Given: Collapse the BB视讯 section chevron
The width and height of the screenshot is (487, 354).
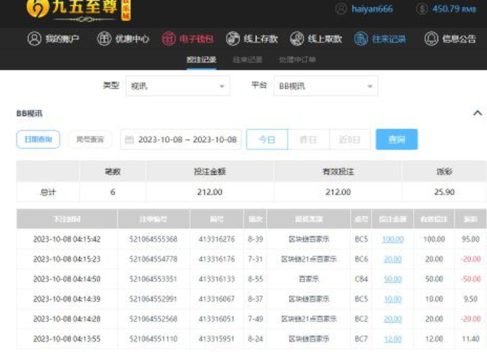Looking at the screenshot, I should (x=478, y=113).
